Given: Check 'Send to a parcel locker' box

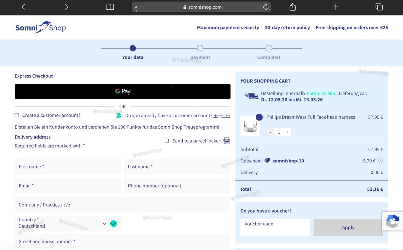Looking at the screenshot, I should 167,140.
